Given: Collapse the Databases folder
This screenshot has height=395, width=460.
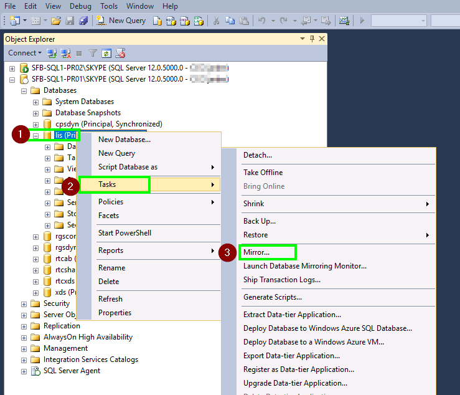Looking at the screenshot, I should tap(24, 91).
